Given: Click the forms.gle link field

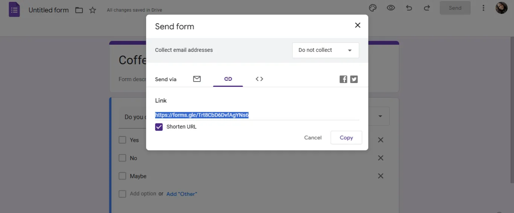Looking at the screenshot, I should 257,115.
